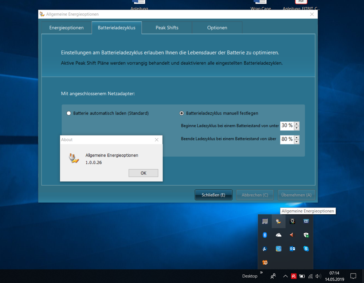Open the Outlook tray icon
The width and height of the screenshot is (364, 283).
(292, 249)
